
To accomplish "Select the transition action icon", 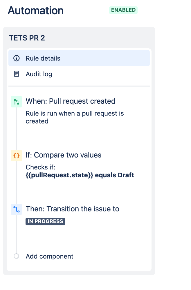I will (x=16, y=209).
